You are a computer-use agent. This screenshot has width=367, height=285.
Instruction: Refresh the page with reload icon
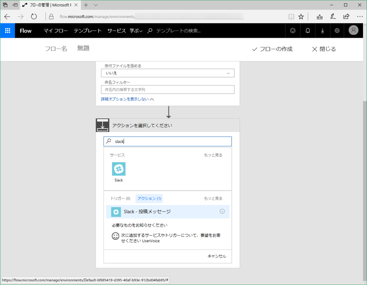[x=34, y=16]
